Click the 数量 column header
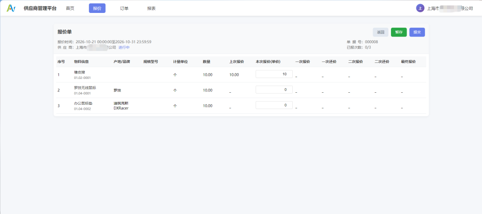The width and height of the screenshot is (482, 214). [x=207, y=62]
